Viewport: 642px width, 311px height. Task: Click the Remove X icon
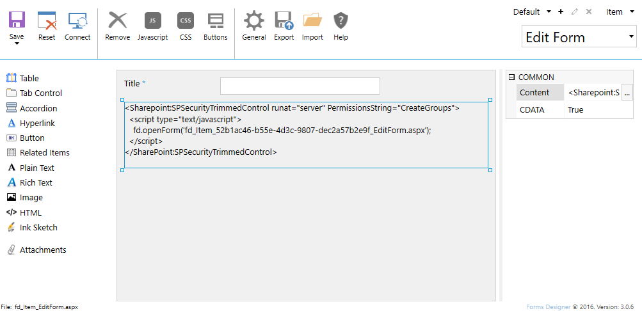pyautogui.click(x=118, y=20)
